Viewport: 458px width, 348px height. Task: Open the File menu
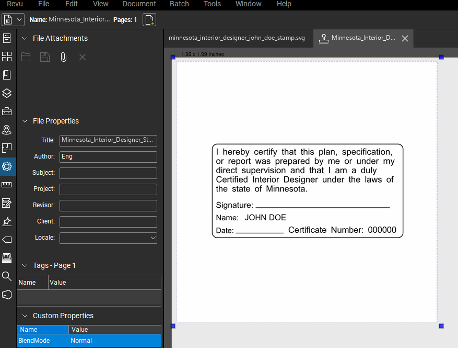click(x=43, y=4)
